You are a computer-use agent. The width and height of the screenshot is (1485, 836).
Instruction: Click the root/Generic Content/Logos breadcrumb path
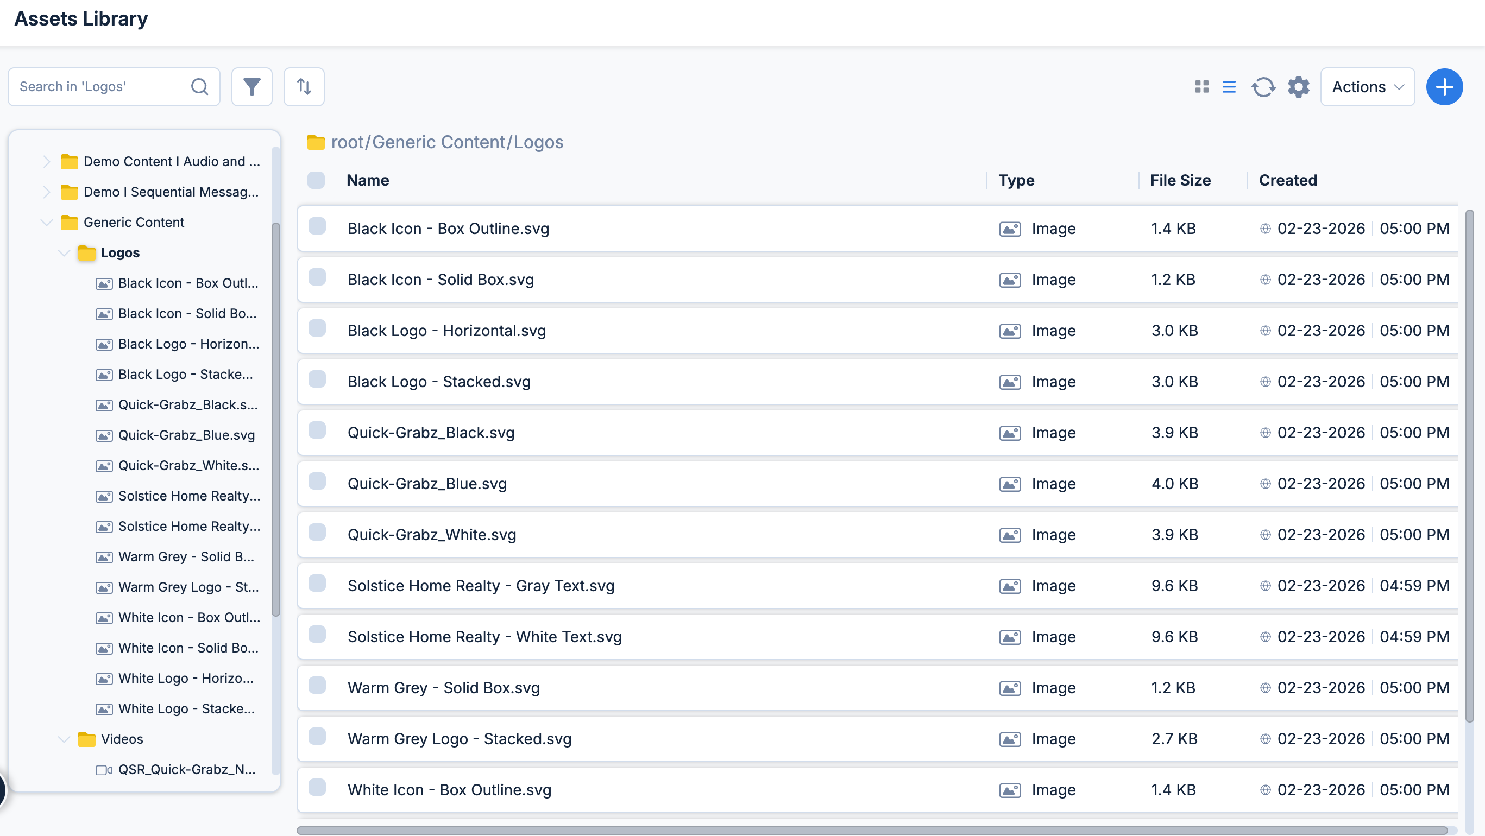[x=448, y=142]
